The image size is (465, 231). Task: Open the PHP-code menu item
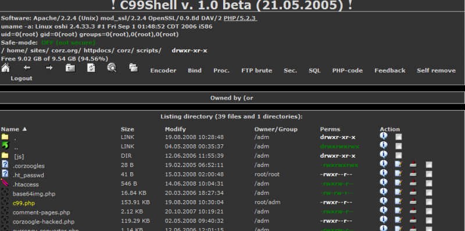(x=347, y=70)
